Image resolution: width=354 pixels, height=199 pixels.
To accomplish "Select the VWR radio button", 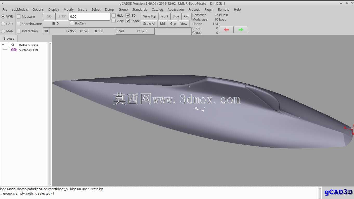I will point(3,16).
